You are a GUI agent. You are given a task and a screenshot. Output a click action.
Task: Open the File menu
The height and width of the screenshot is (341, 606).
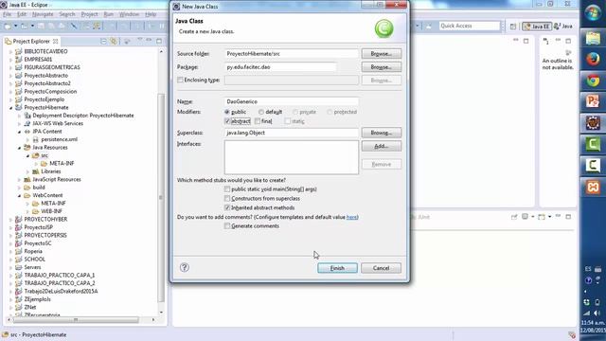point(7,14)
